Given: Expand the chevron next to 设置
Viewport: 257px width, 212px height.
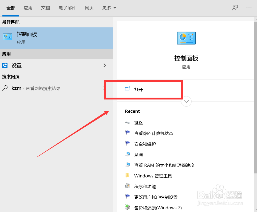Looking at the screenshot, I should (105, 65).
